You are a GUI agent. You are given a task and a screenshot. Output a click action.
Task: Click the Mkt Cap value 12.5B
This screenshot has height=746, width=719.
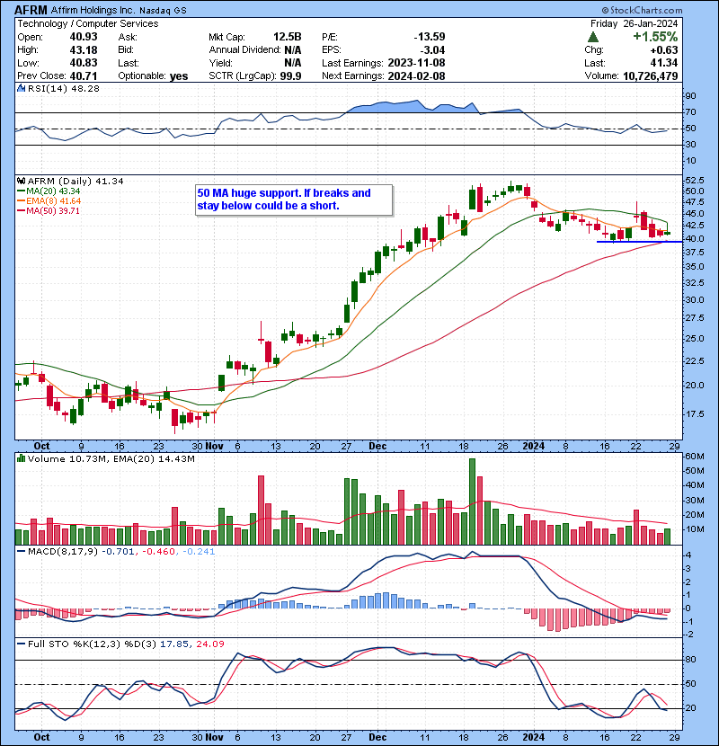tap(288, 37)
